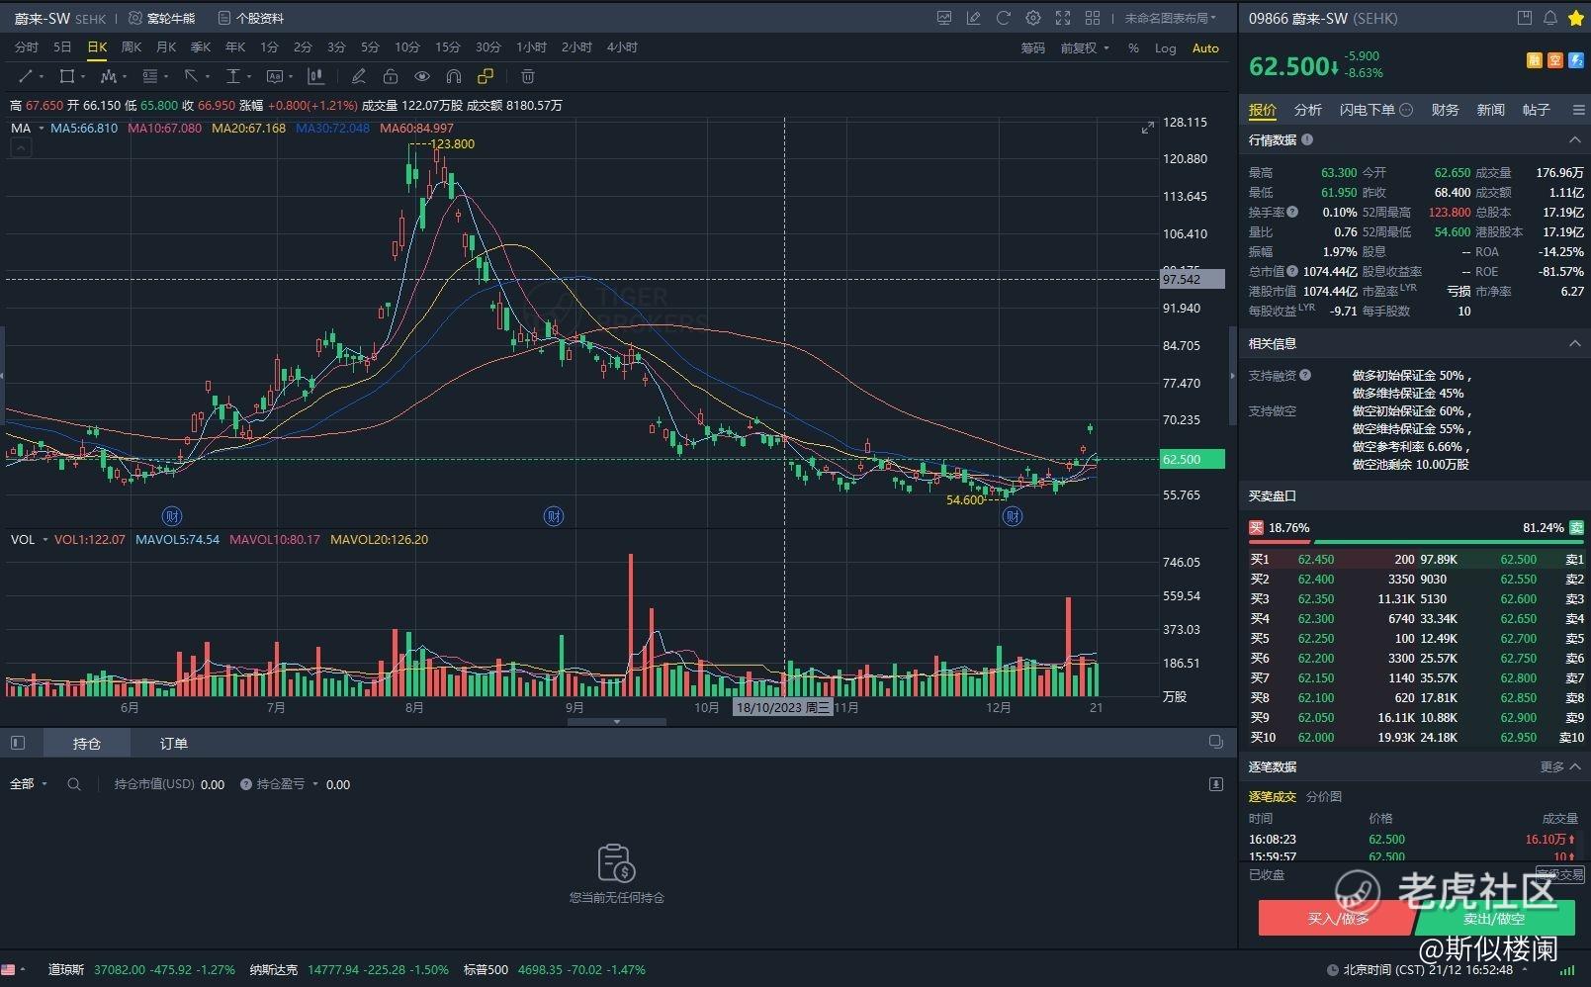Select the rectangle shape drawing tool

pos(67,76)
